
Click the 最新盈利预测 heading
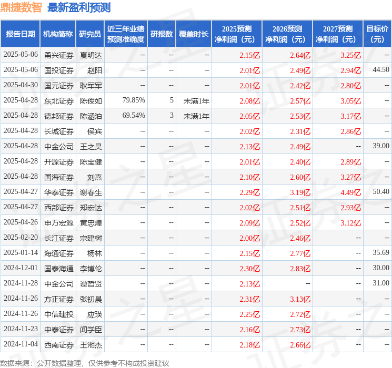[x=79, y=7]
